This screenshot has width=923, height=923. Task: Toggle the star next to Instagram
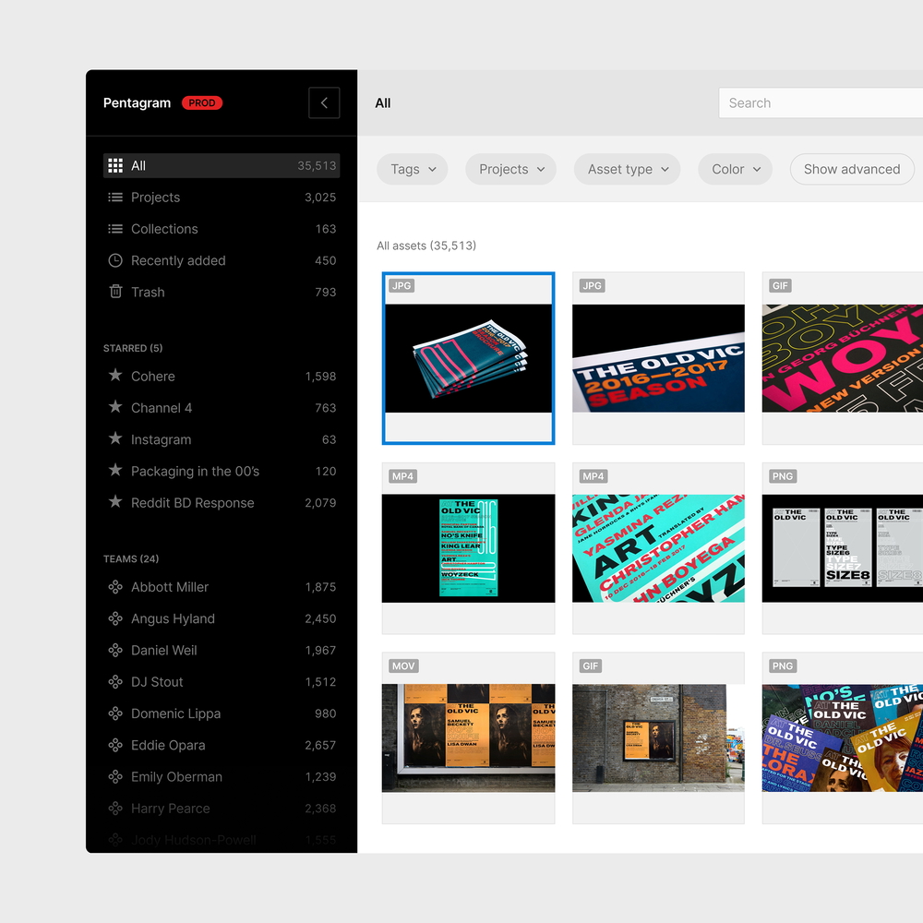[x=115, y=439]
